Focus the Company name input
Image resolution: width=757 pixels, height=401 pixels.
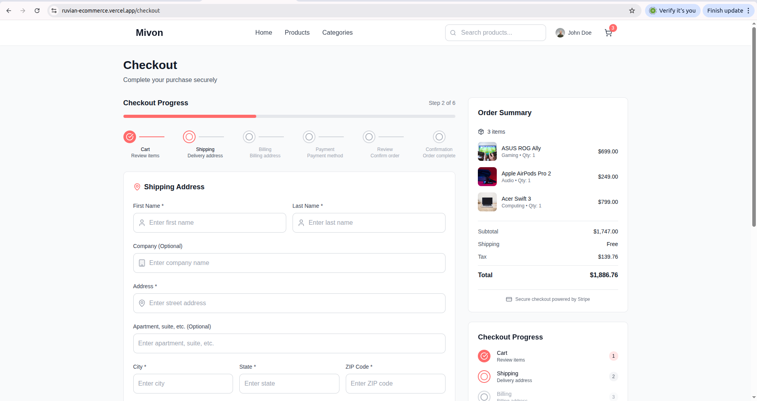(289, 263)
